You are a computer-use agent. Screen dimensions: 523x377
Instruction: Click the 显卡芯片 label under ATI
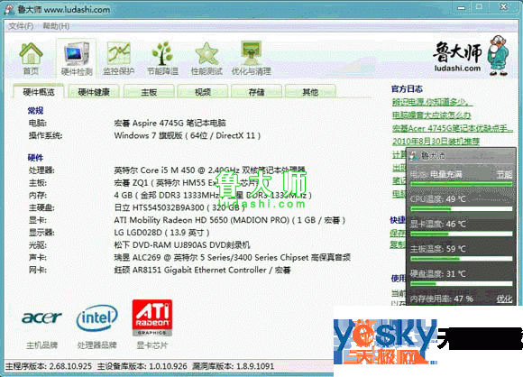coord(152,345)
